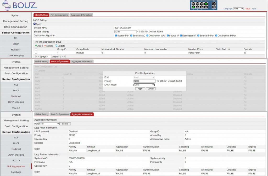268x176 pixels.
Task: Open Link Aggregation in the sidebar
Action: tap(16, 166)
